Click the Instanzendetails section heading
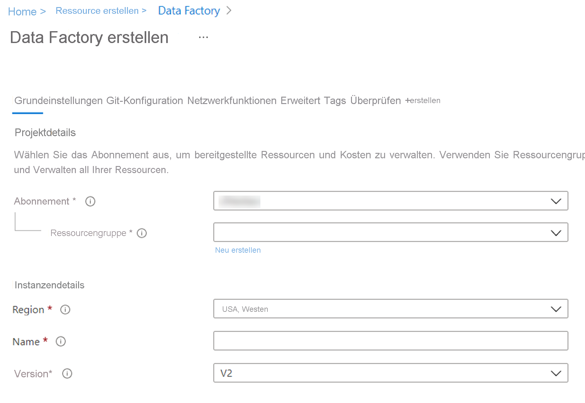This screenshot has height=403, width=585. tap(50, 285)
